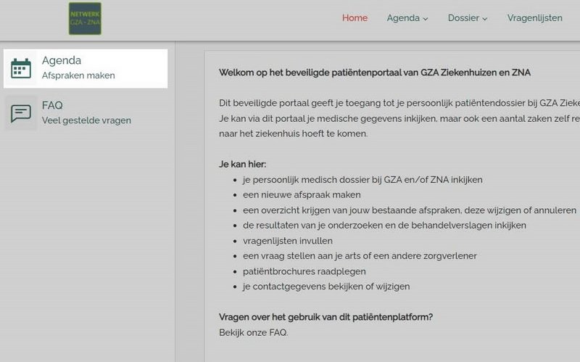Select the sidebar FAQ title
This screenshot has width=580, height=362.
tap(52, 105)
